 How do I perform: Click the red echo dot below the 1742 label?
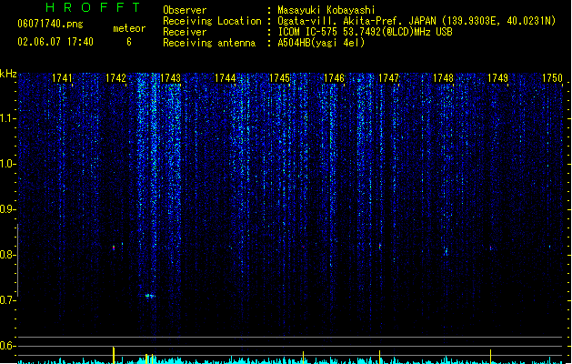coord(114,248)
